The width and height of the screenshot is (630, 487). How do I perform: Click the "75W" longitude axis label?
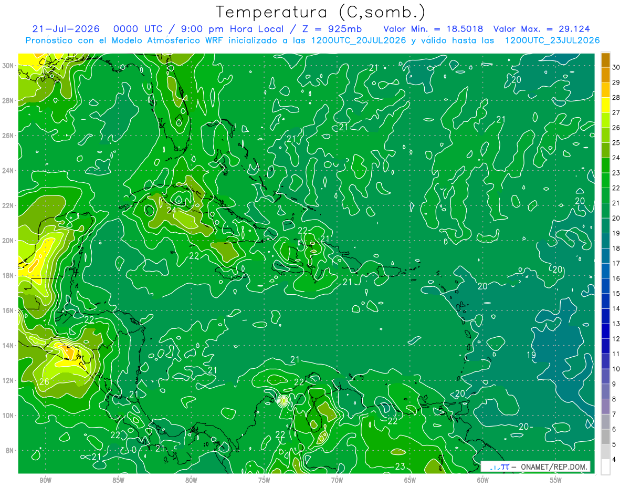click(264, 480)
